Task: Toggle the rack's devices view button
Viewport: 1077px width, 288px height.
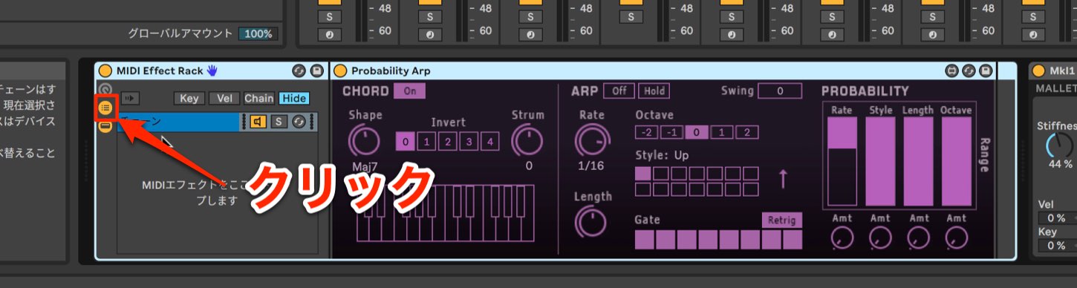Action: click(105, 126)
